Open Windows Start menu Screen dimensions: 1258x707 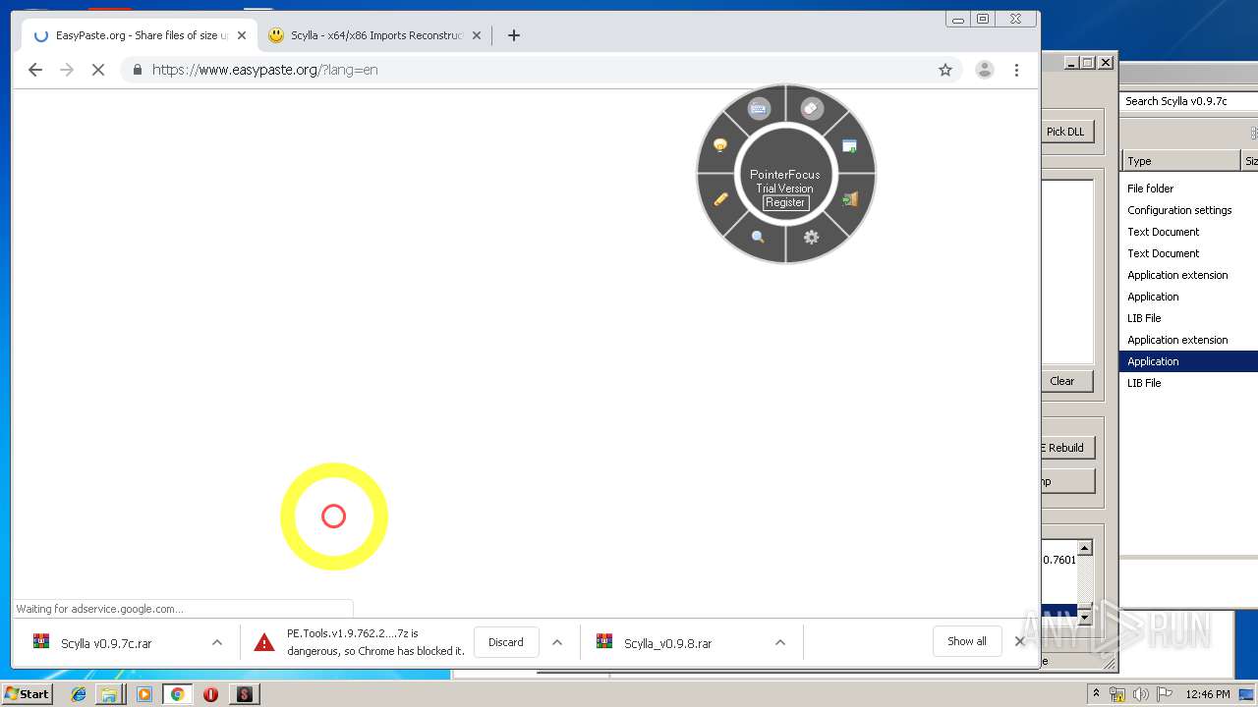[27, 693]
